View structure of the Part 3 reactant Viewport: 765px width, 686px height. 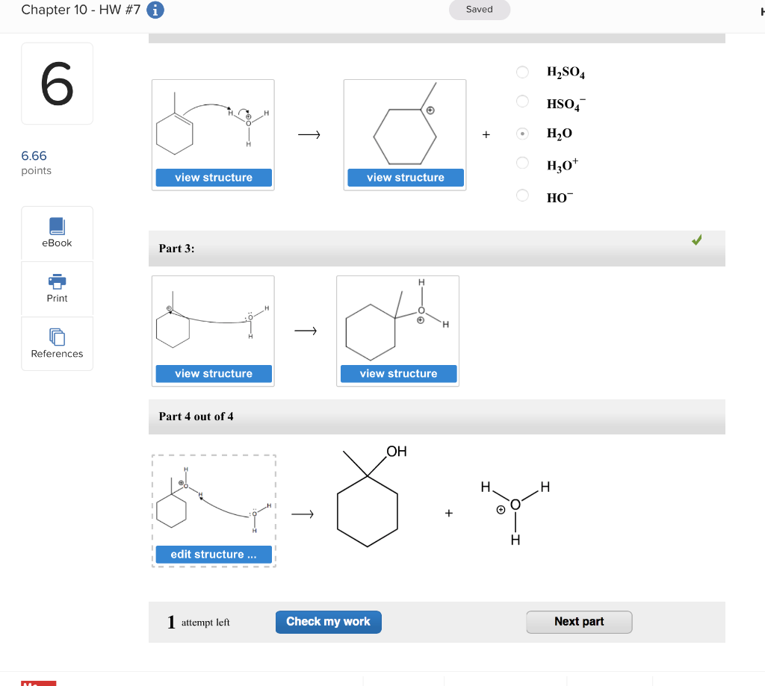coord(213,373)
